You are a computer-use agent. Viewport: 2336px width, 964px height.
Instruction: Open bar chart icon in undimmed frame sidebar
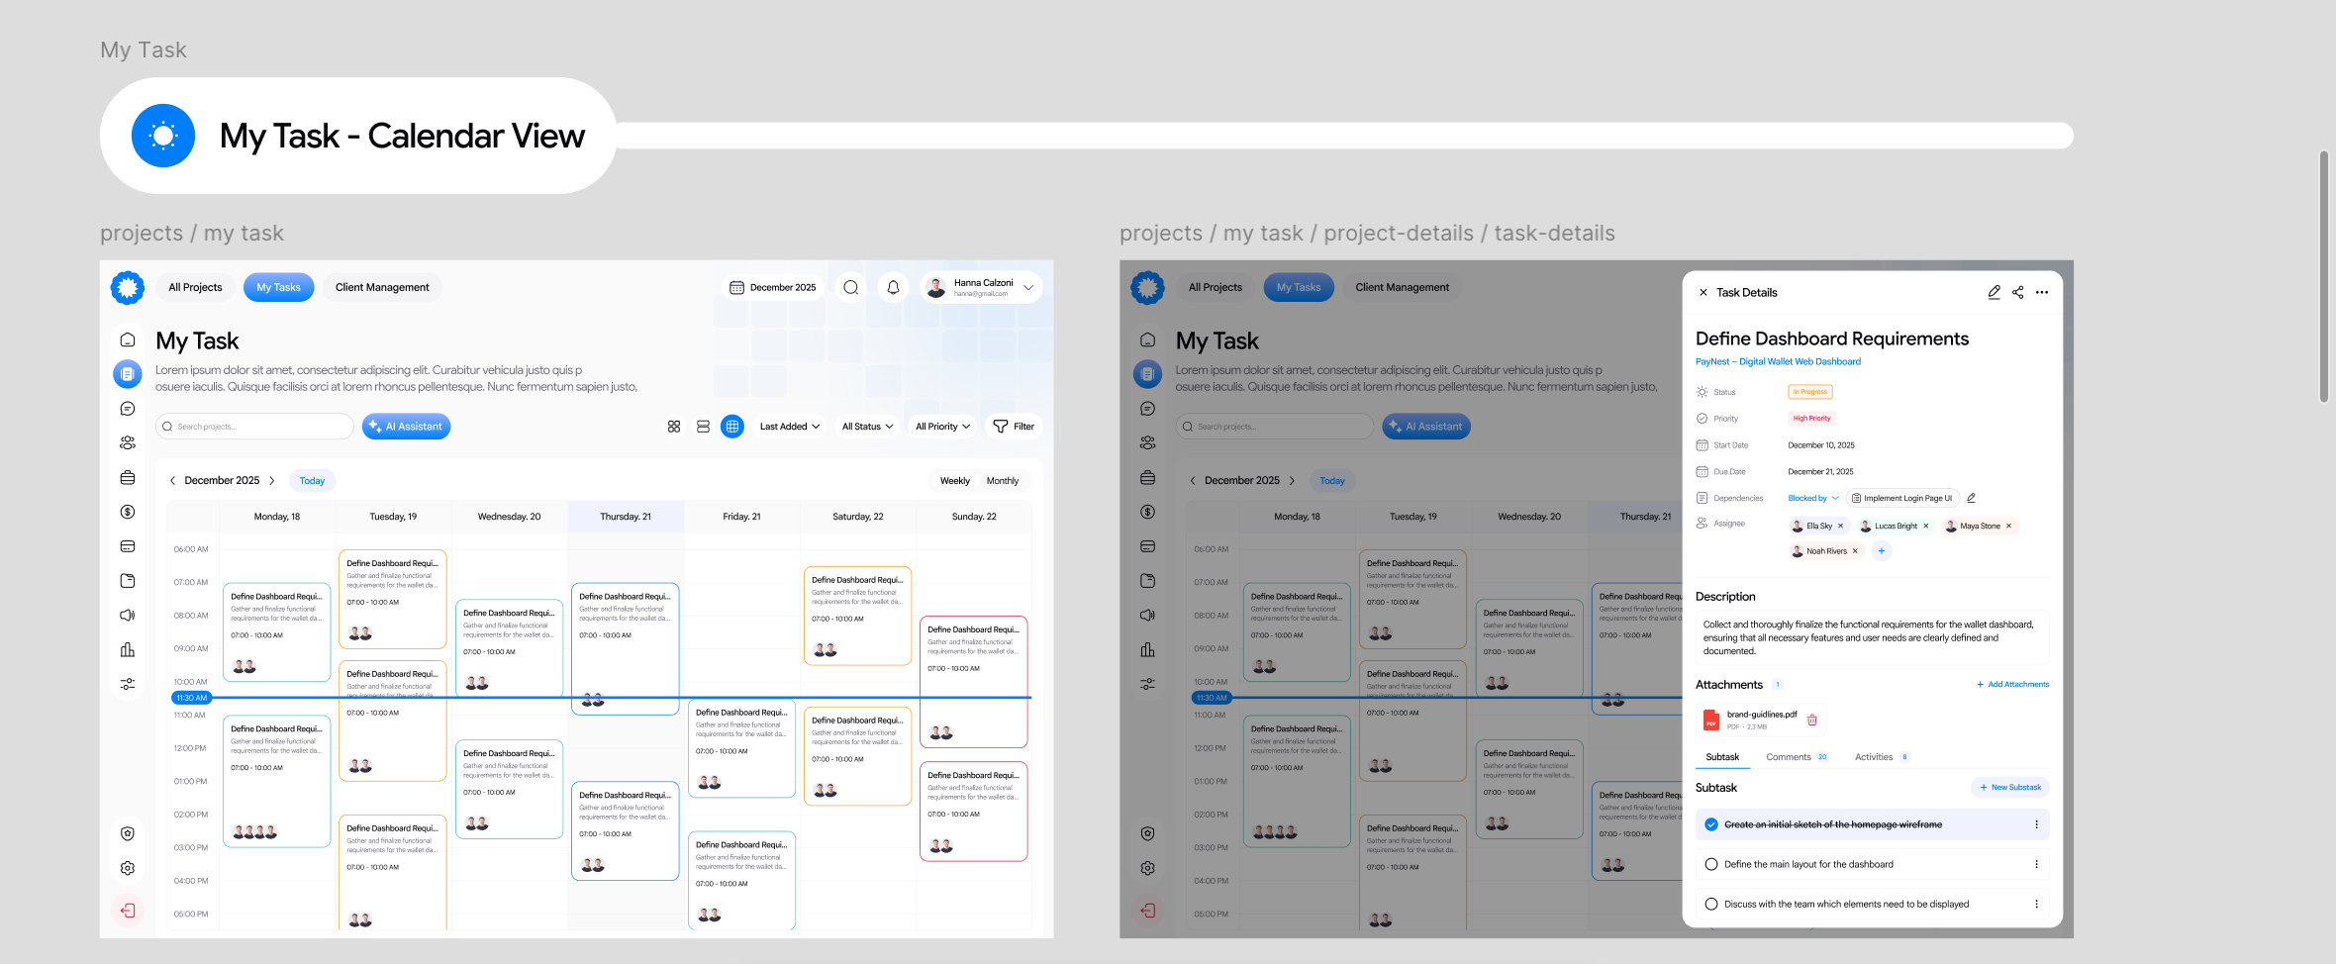coord(128,650)
